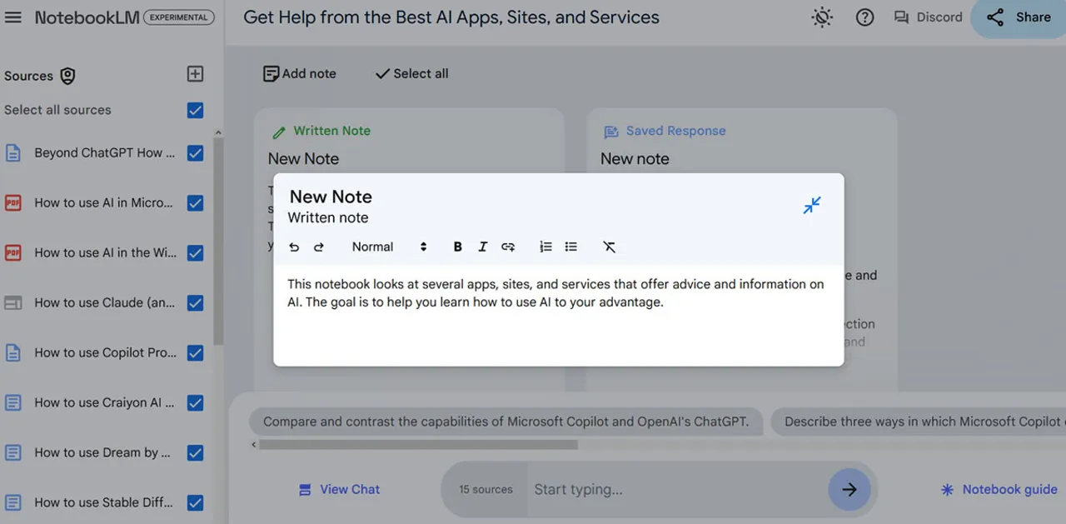The height and width of the screenshot is (524, 1066).
Task: Deselect the 'How to use Claude' source
Action: click(194, 302)
